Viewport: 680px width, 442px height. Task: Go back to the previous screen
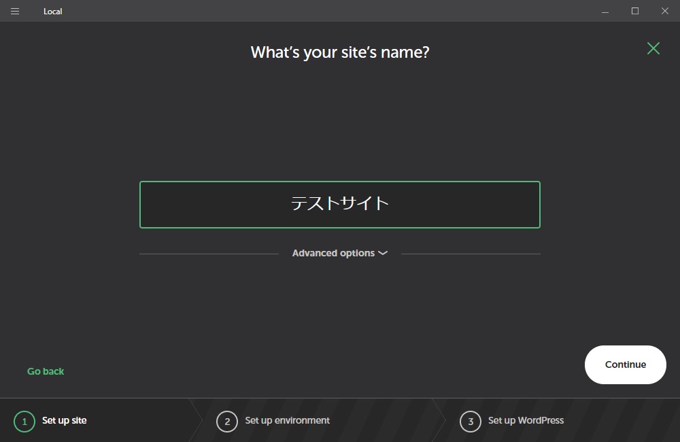(46, 371)
